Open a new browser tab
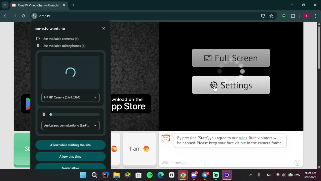Image resolution: width=321 pixels, height=181 pixels. pyautogui.click(x=73, y=5)
